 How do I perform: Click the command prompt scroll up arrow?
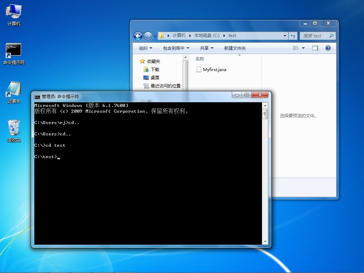(x=265, y=105)
